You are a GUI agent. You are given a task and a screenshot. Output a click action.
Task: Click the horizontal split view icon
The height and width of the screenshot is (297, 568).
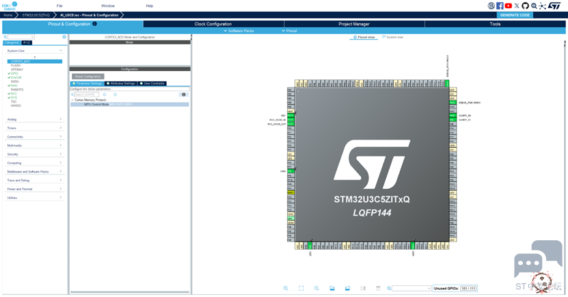(378, 288)
